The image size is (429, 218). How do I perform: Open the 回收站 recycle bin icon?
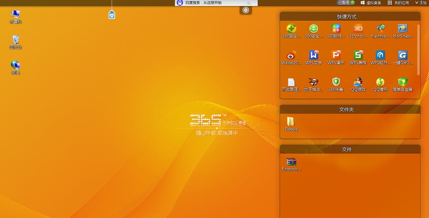pyautogui.click(x=16, y=42)
